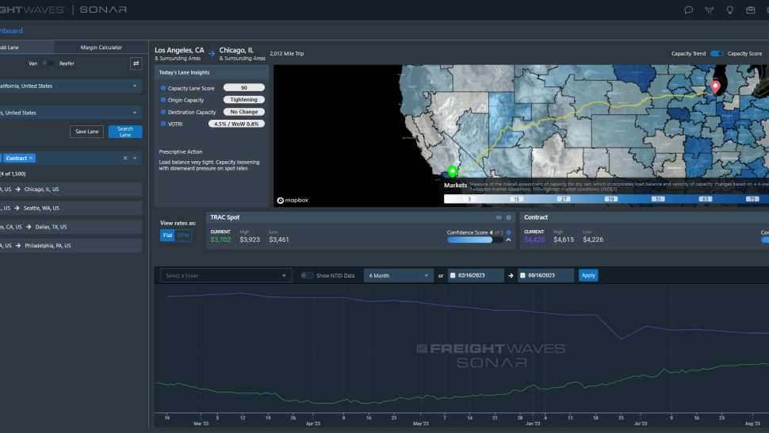Toggle TRAC Spot eye visibility icon
Image resolution: width=769 pixels, height=433 pixels.
[x=499, y=217]
